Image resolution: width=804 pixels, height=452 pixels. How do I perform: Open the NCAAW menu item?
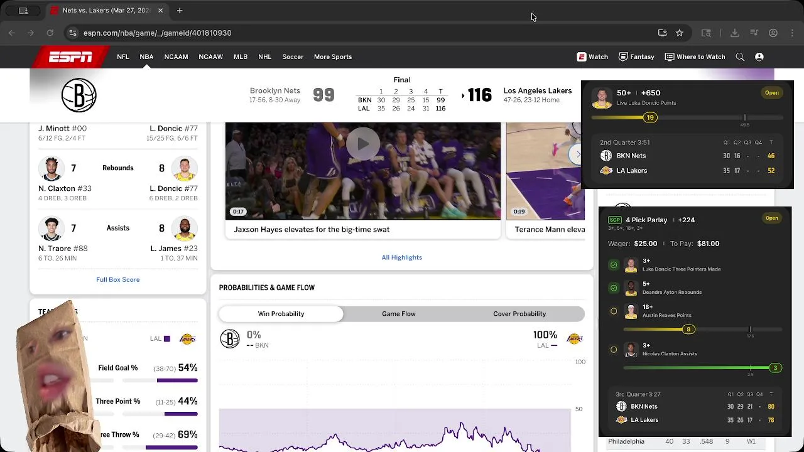click(211, 56)
